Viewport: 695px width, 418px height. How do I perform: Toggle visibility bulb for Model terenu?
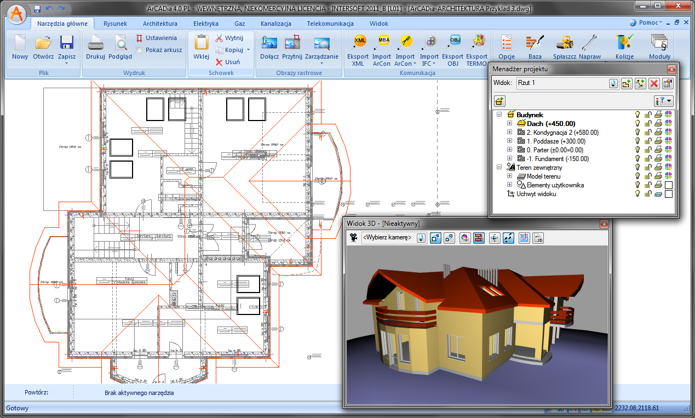click(x=637, y=176)
